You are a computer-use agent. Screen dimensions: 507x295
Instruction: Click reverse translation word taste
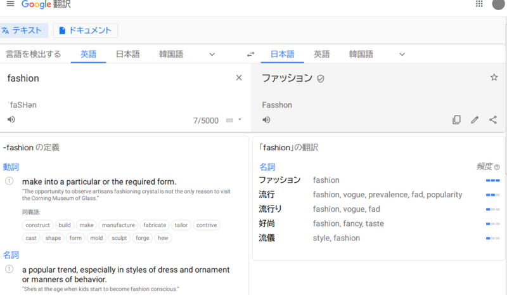(375, 224)
